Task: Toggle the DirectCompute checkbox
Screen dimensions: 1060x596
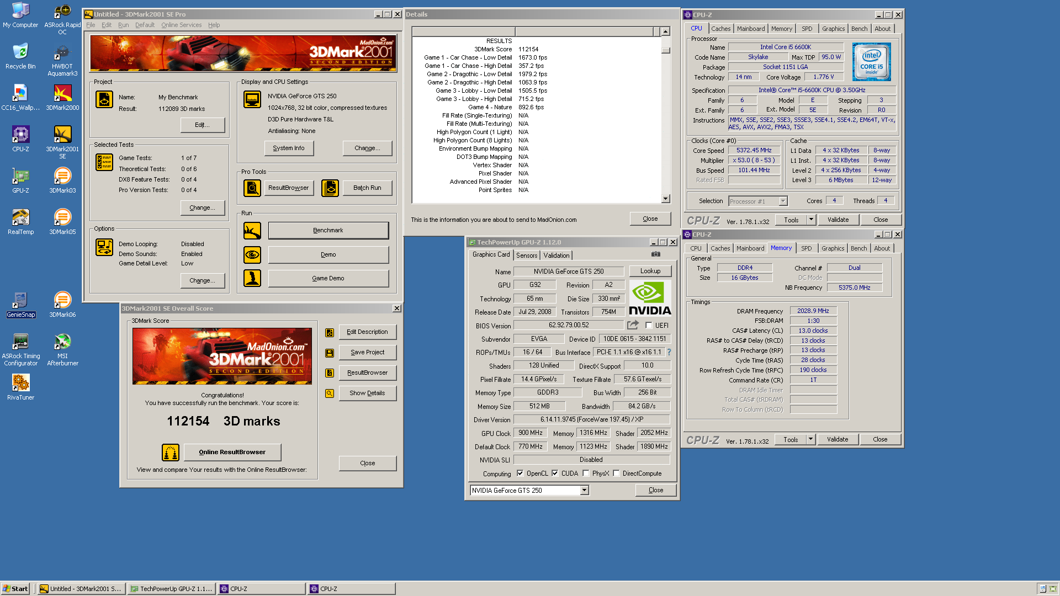Action: click(x=616, y=473)
